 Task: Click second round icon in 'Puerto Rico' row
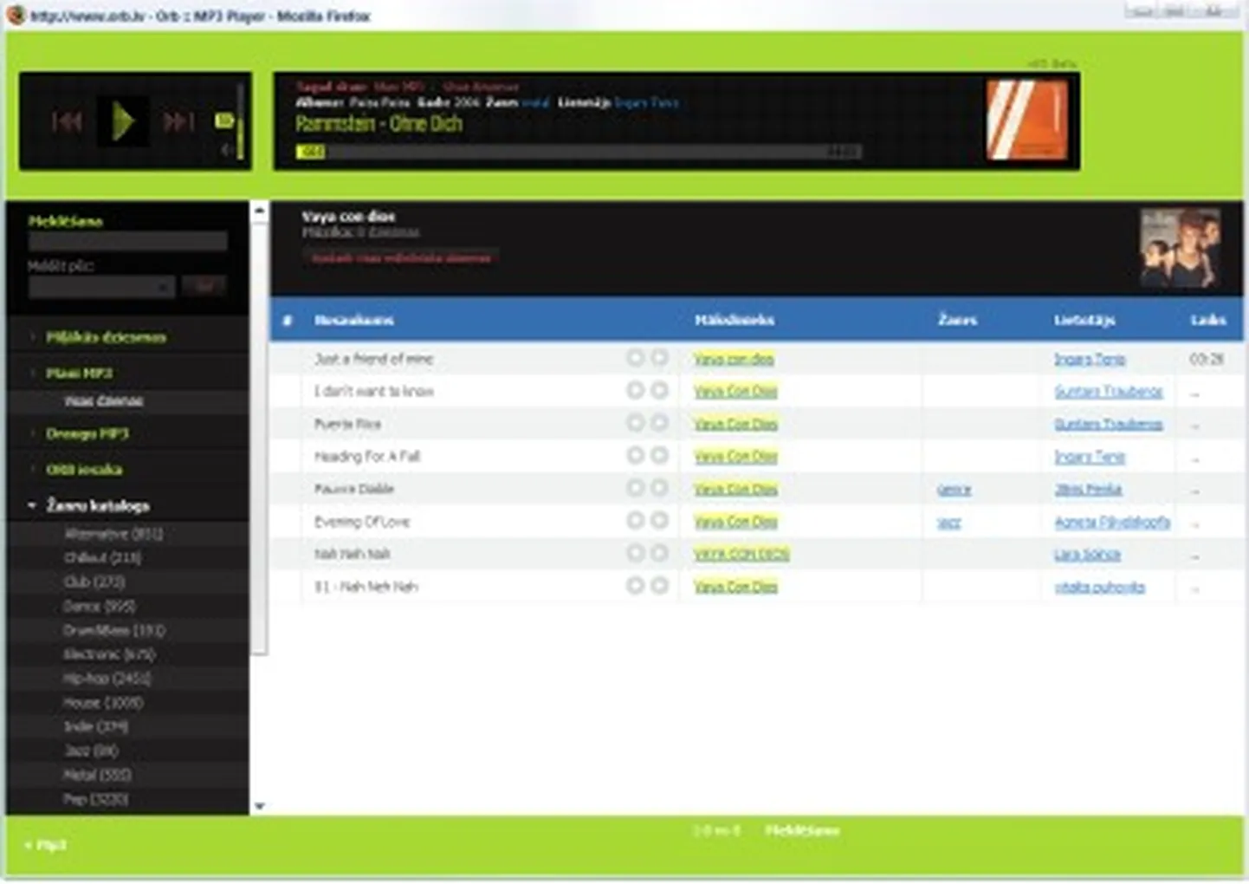(659, 422)
